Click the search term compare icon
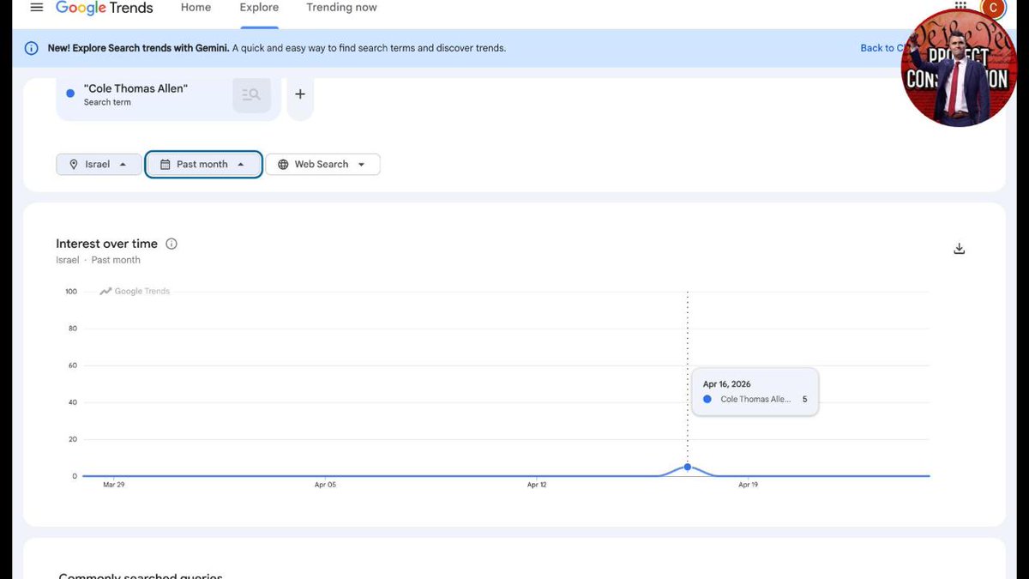The image size is (1029, 579). [x=251, y=95]
